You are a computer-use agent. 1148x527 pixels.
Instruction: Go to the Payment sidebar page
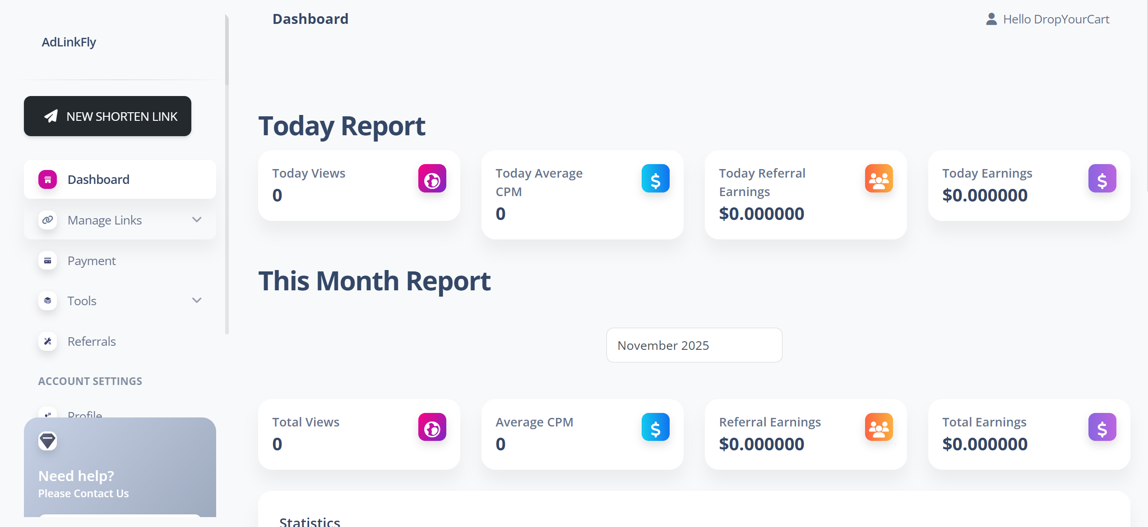(x=92, y=261)
